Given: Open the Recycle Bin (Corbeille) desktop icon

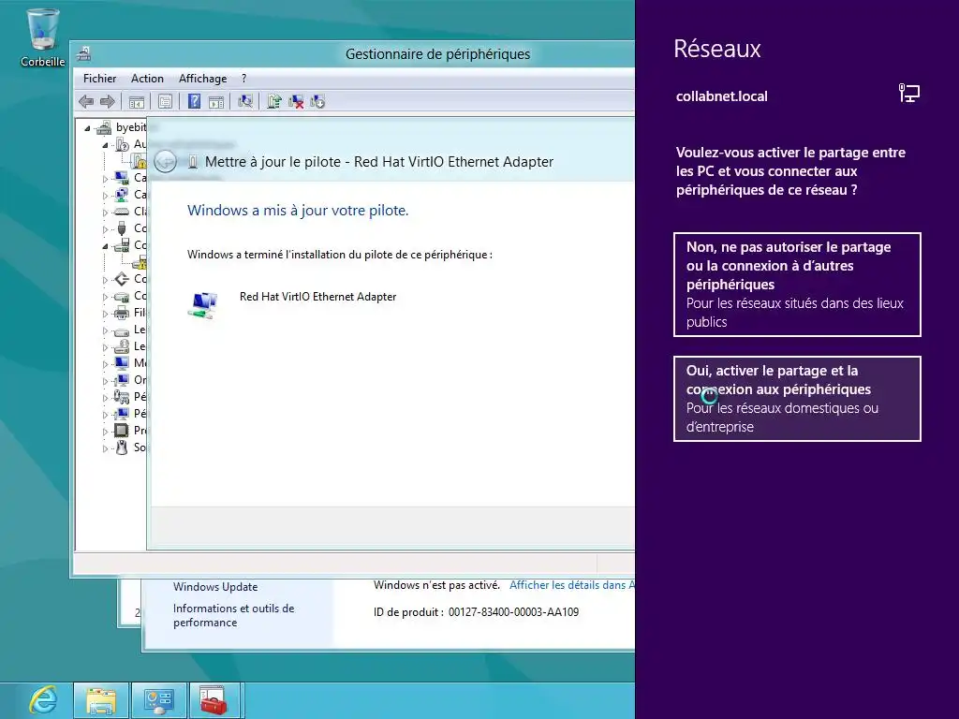Looking at the screenshot, I should [42, 37].
